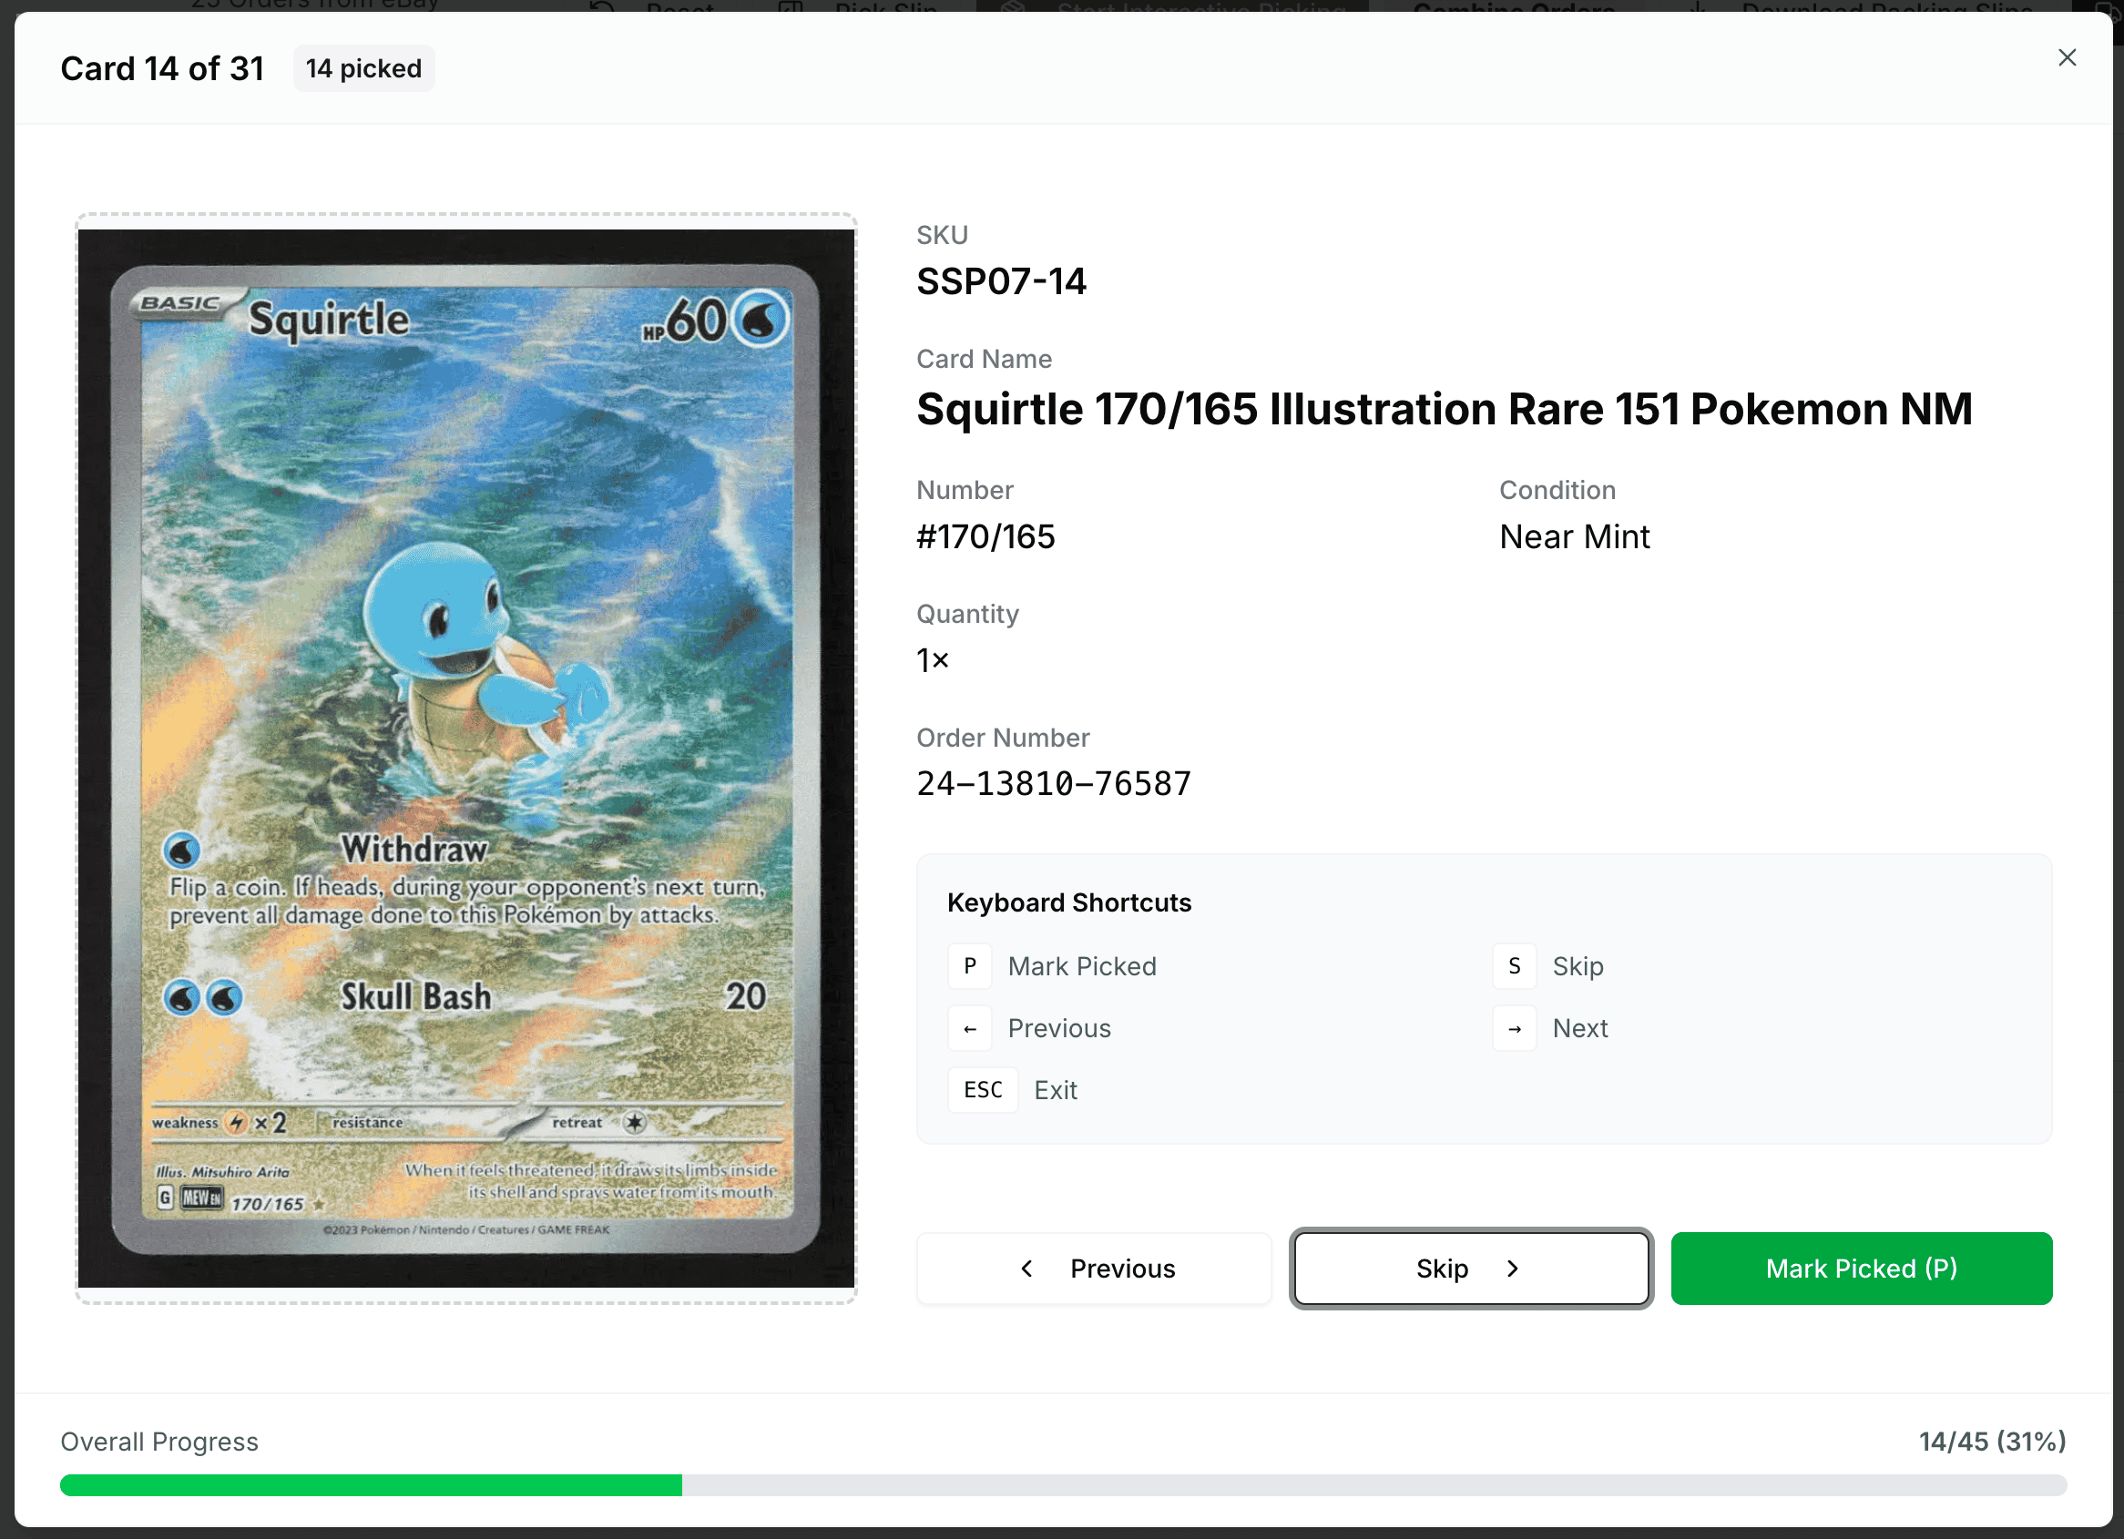Click the right arrow shortcut badge for Next

pyautogui.click(x=1515, y=1028)
